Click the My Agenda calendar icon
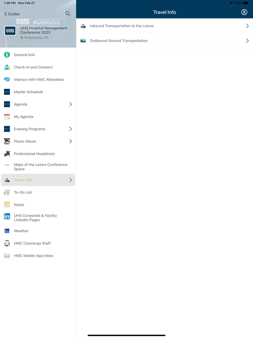The height and width of the screenshot is (338, 253). pyautogui.click(x=7, y=117)
